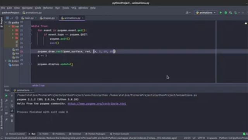Click pythonProject in the navigation breadcrumb
The height and width of the screenshot is (140, 248).
click(10, 13)
